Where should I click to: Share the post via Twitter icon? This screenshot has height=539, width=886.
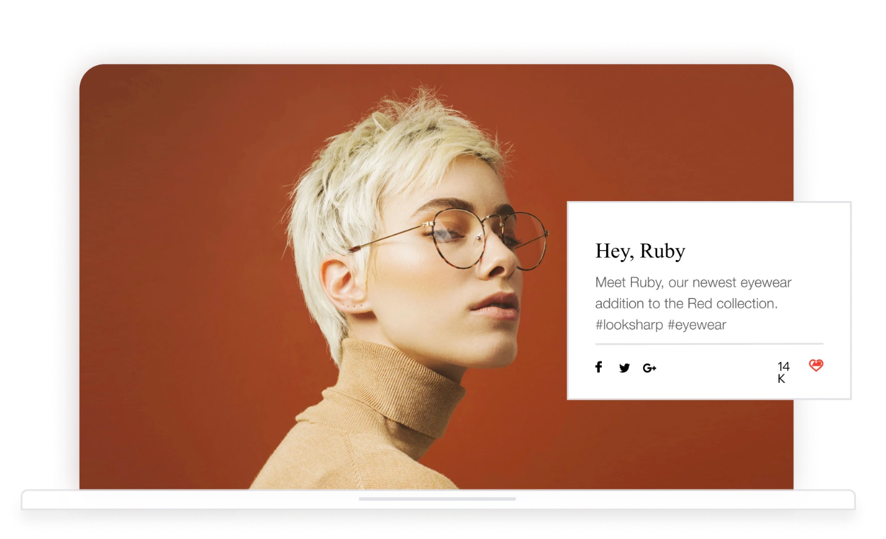pyautogui.click(x=624, y=368)
